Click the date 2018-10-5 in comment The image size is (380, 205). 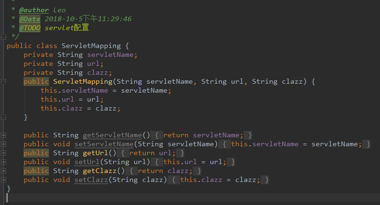click(x=64, y=19)
